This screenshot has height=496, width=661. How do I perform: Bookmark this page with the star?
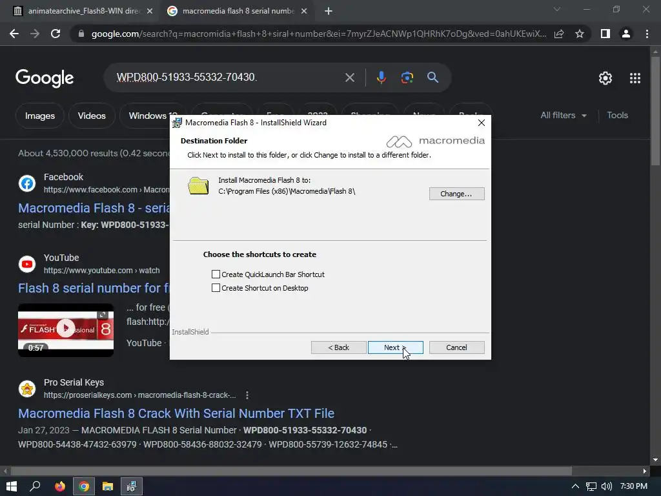click(580, 34)
